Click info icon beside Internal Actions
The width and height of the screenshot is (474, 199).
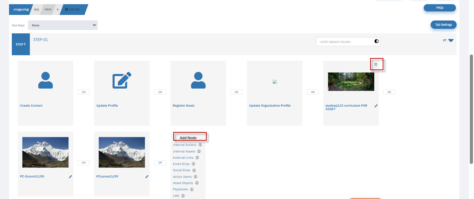200,145
